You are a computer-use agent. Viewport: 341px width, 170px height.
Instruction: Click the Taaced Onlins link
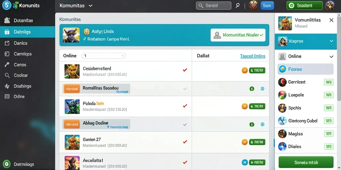click(253, 56)
